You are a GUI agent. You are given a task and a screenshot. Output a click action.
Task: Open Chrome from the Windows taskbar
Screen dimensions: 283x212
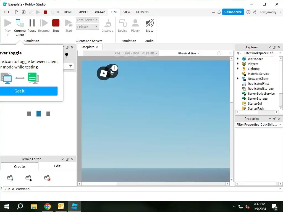click(48, 206)
